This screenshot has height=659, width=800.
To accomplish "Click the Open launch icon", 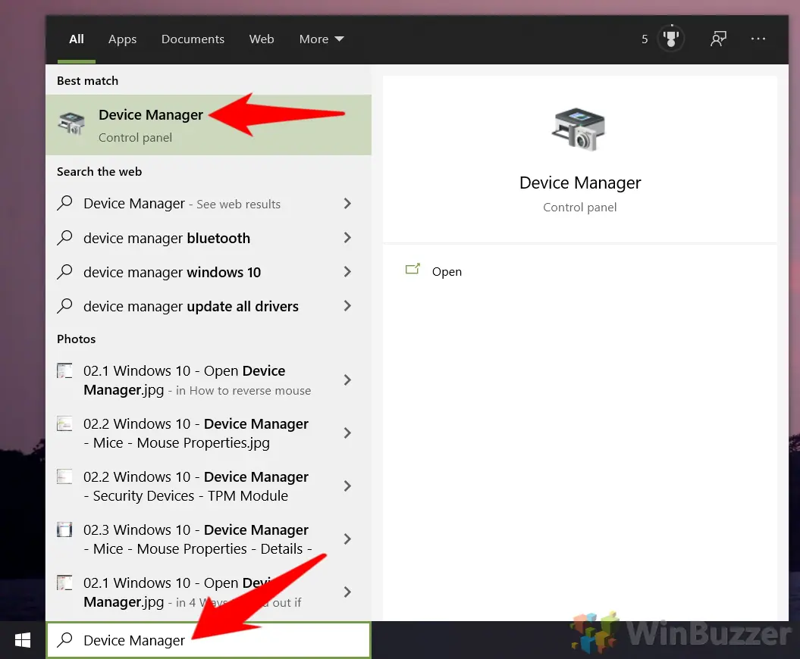I will point(413,269).
